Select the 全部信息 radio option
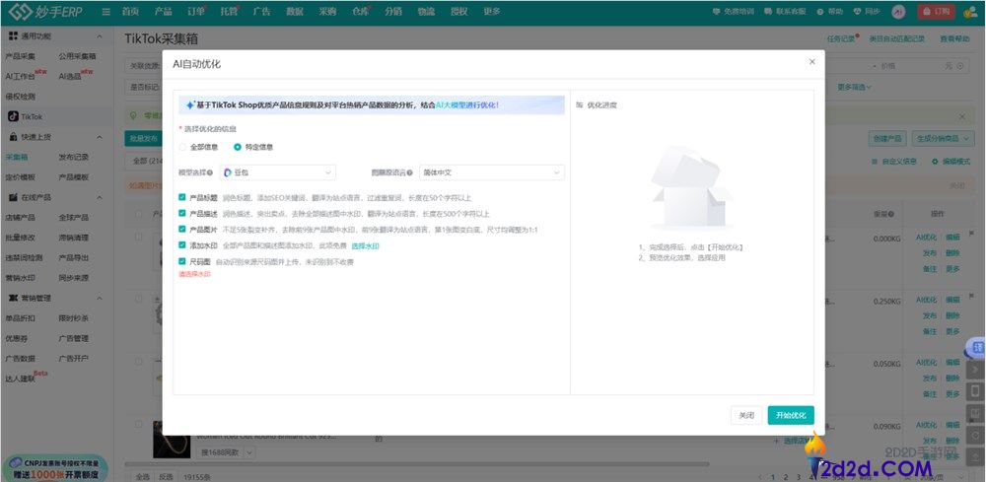986x482 pixels. pyautogui.click(x=183, y=147)
